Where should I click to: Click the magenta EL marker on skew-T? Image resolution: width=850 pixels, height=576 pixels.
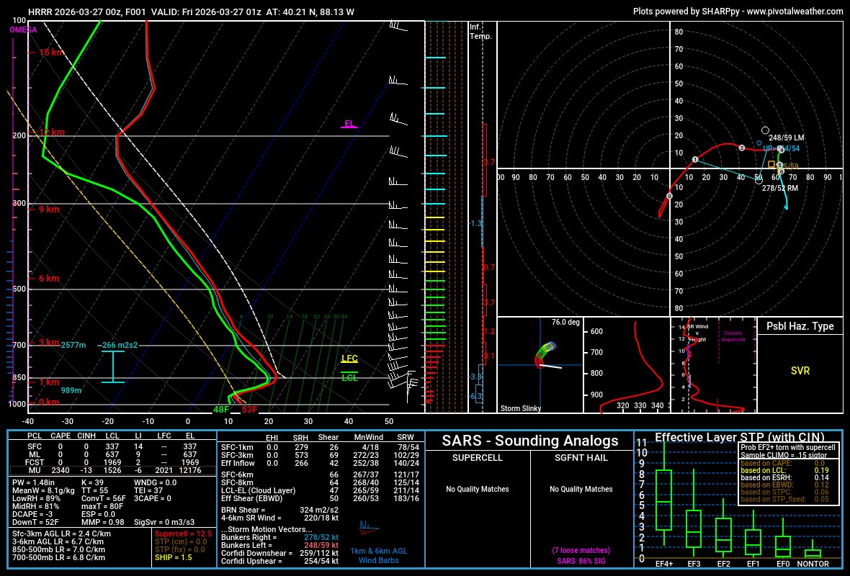[349, 124]
